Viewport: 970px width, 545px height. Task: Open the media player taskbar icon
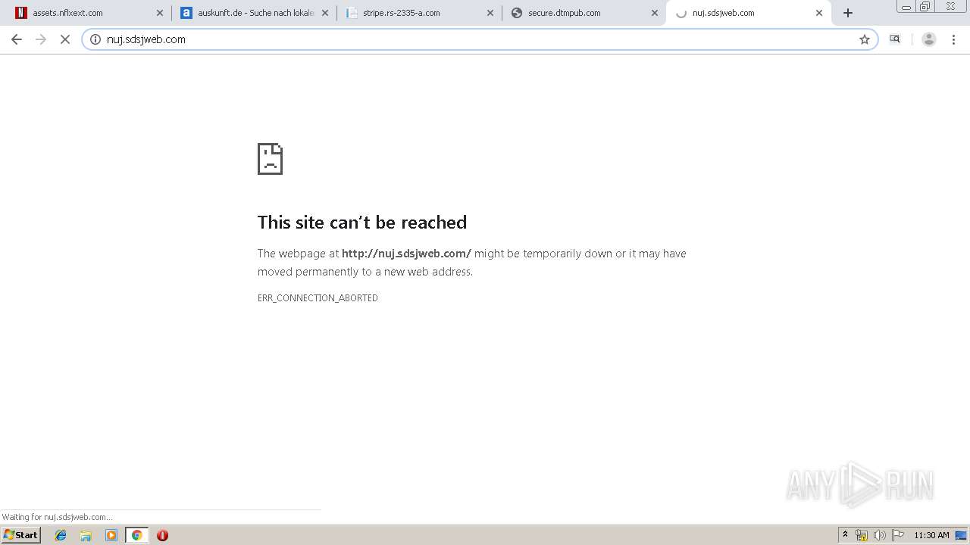pos(111,535)
